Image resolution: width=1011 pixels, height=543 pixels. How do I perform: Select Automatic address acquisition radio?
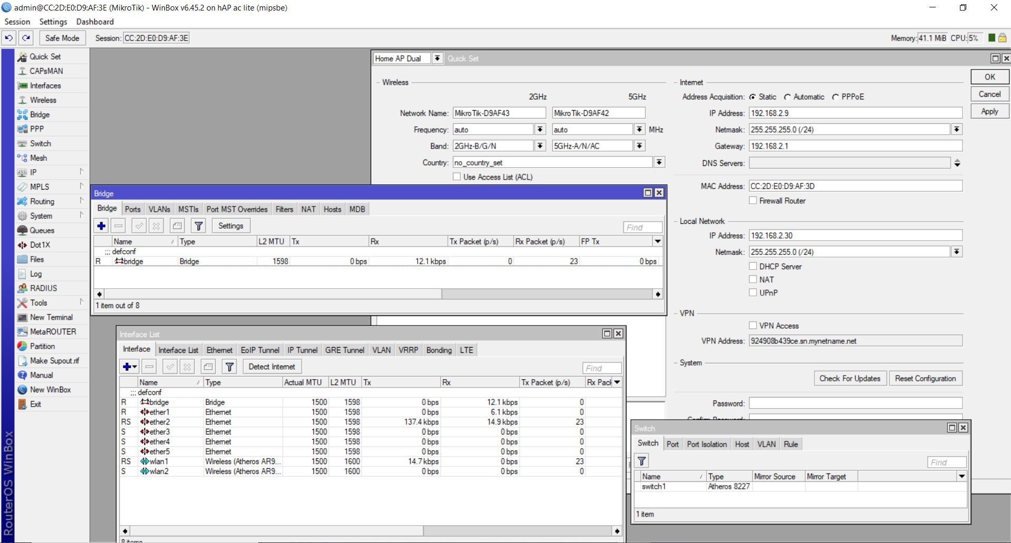[x=788, y=97]
